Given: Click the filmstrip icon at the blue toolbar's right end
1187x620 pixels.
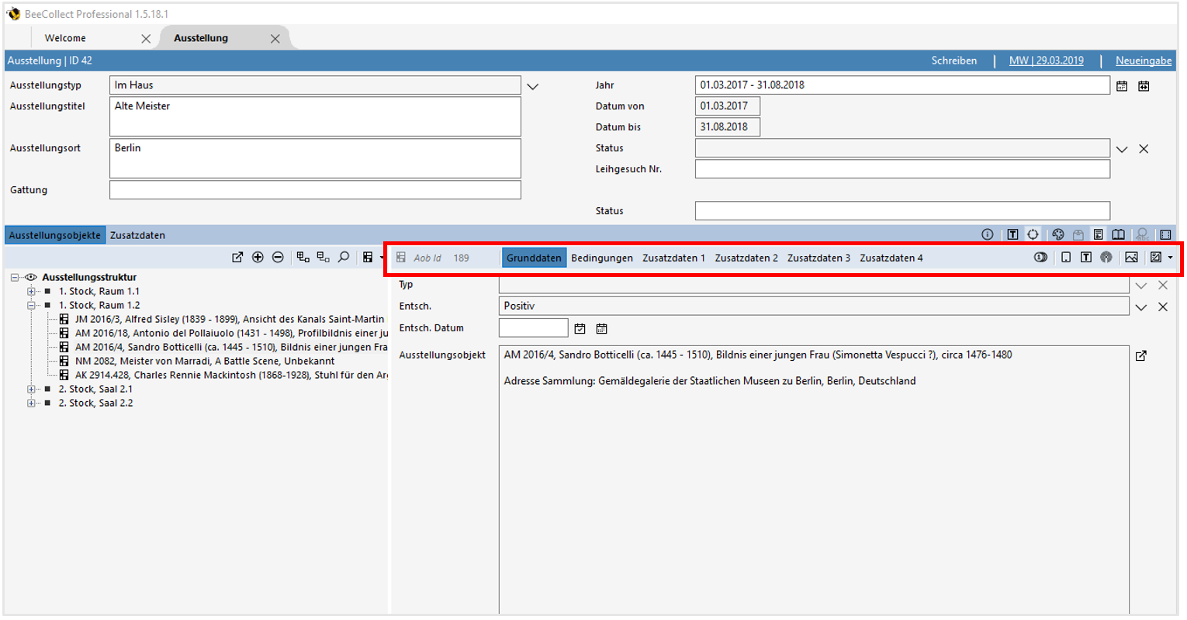Looking at the screenshot, I should (1165, 235).
